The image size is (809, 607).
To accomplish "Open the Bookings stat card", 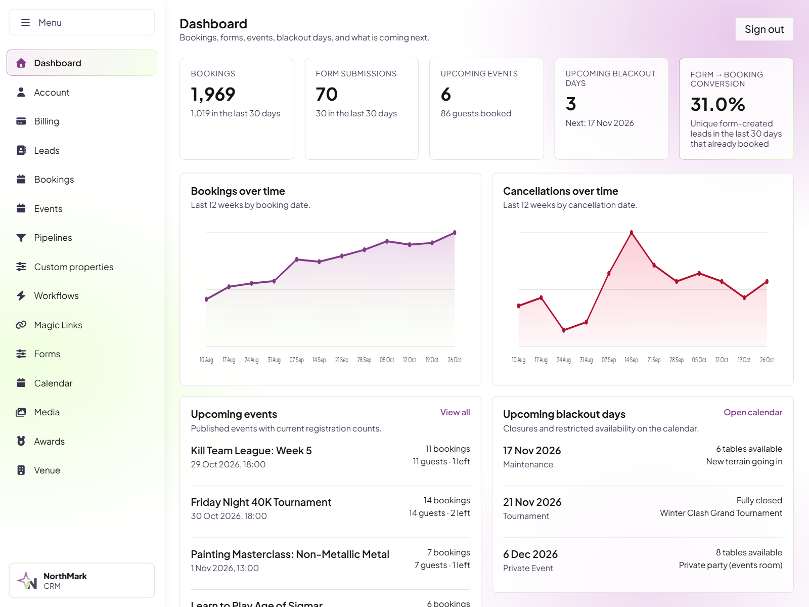I will [237, 109].
